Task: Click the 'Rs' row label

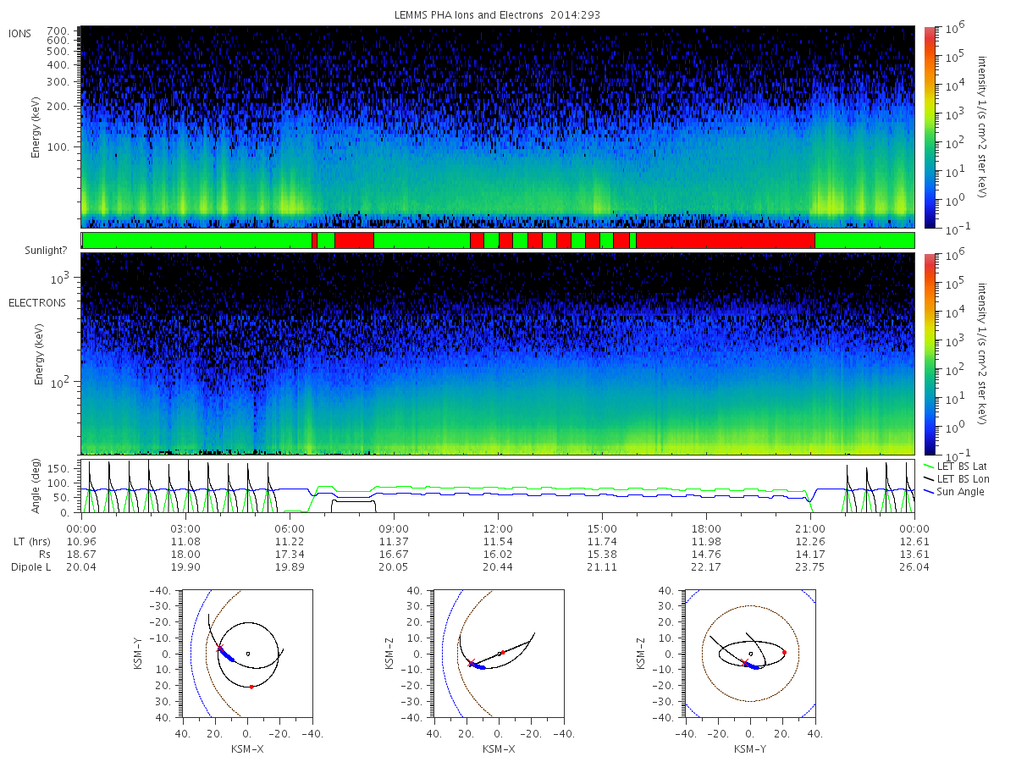Action: (43, 554)
